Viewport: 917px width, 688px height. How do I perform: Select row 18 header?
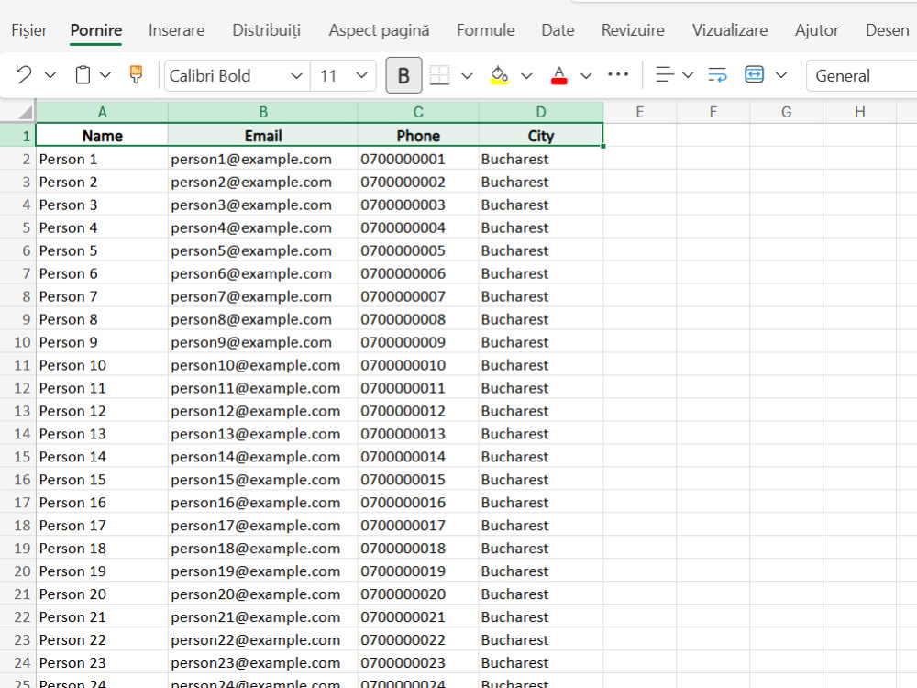pyautogui.click(x=18, y=526)
